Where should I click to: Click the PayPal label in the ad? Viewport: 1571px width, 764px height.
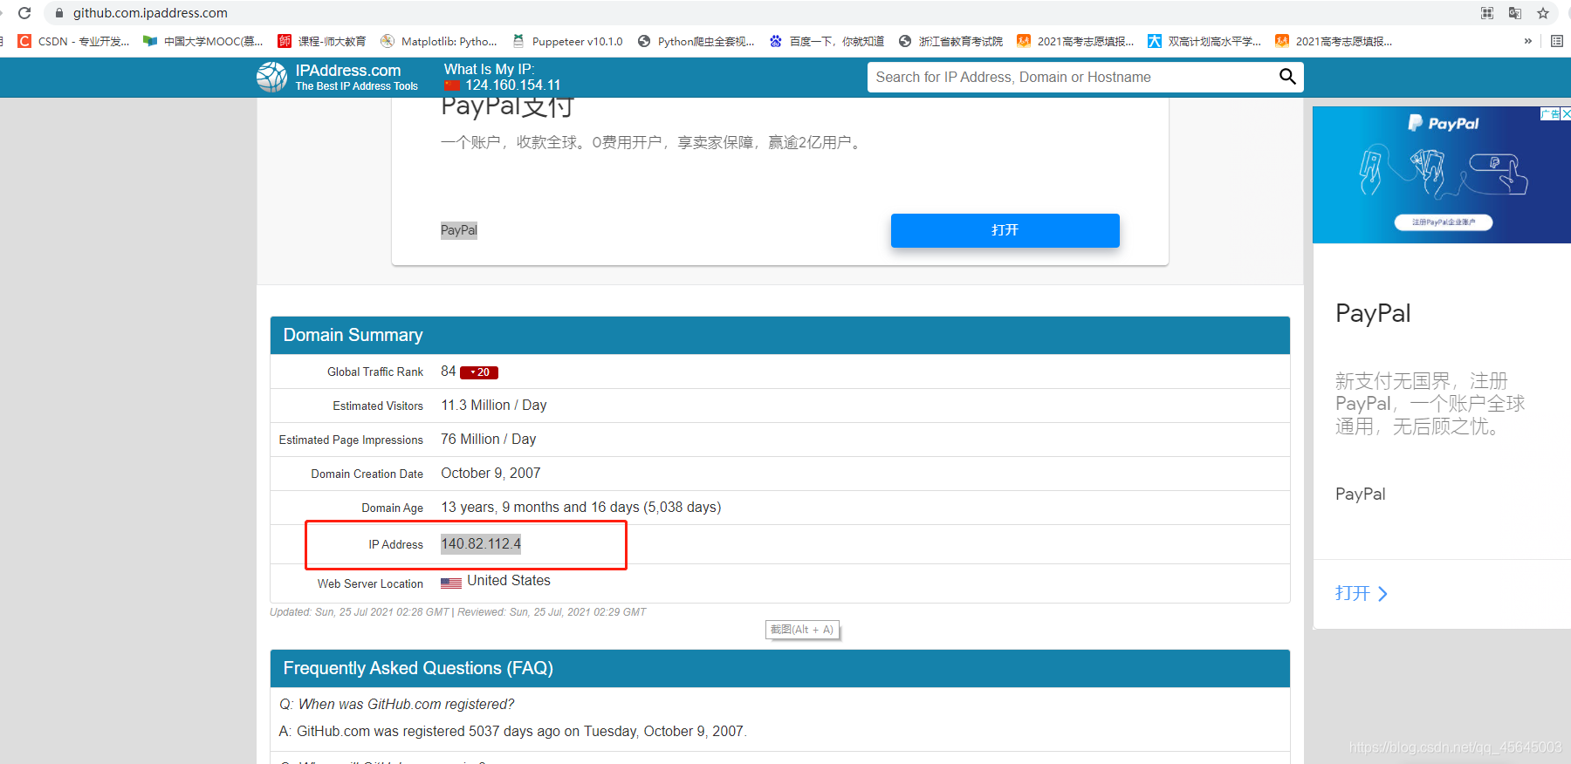click(x=459, y=230)
